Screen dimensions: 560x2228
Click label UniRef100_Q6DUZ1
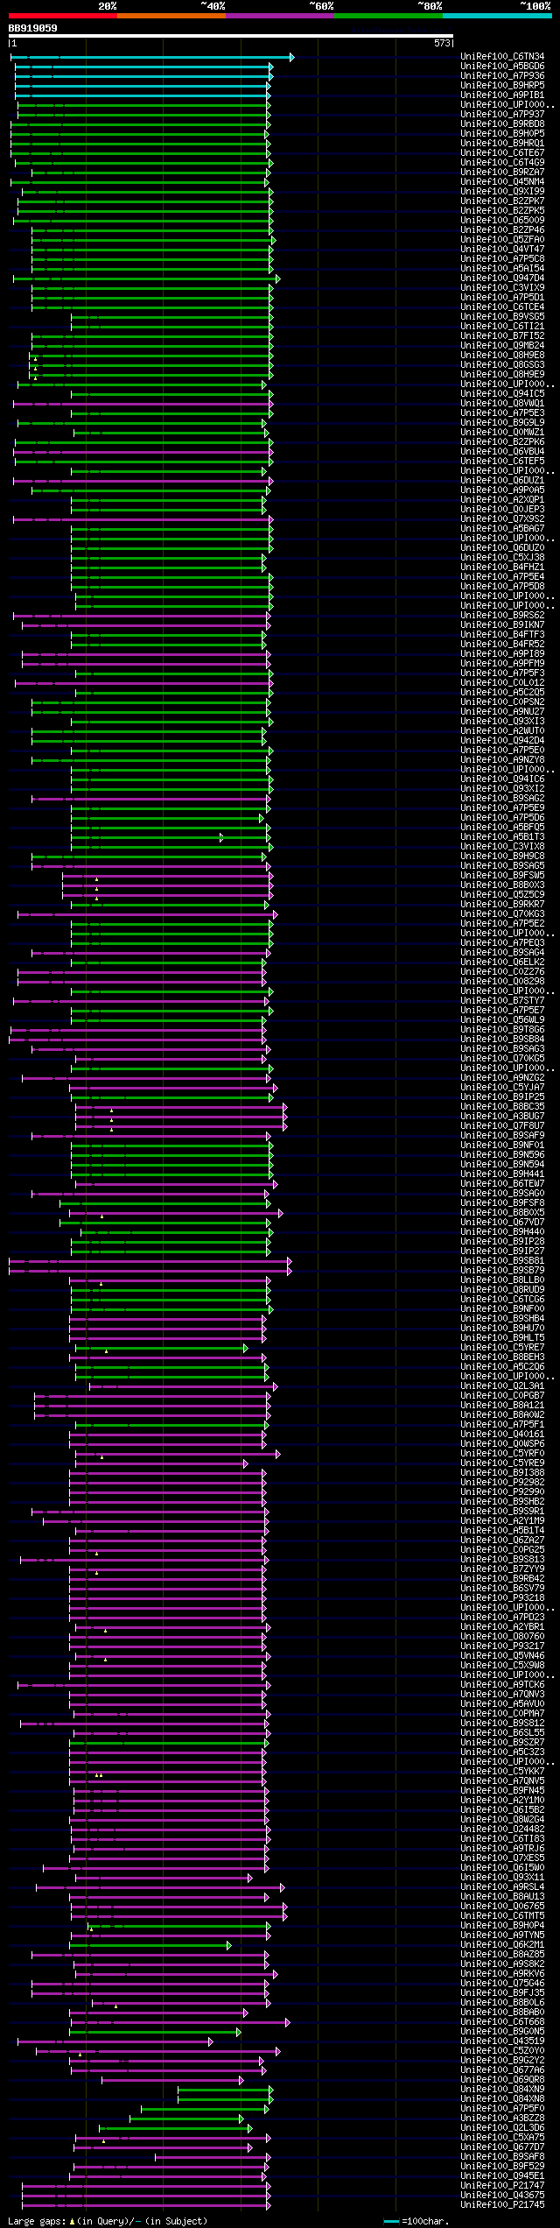502,481
